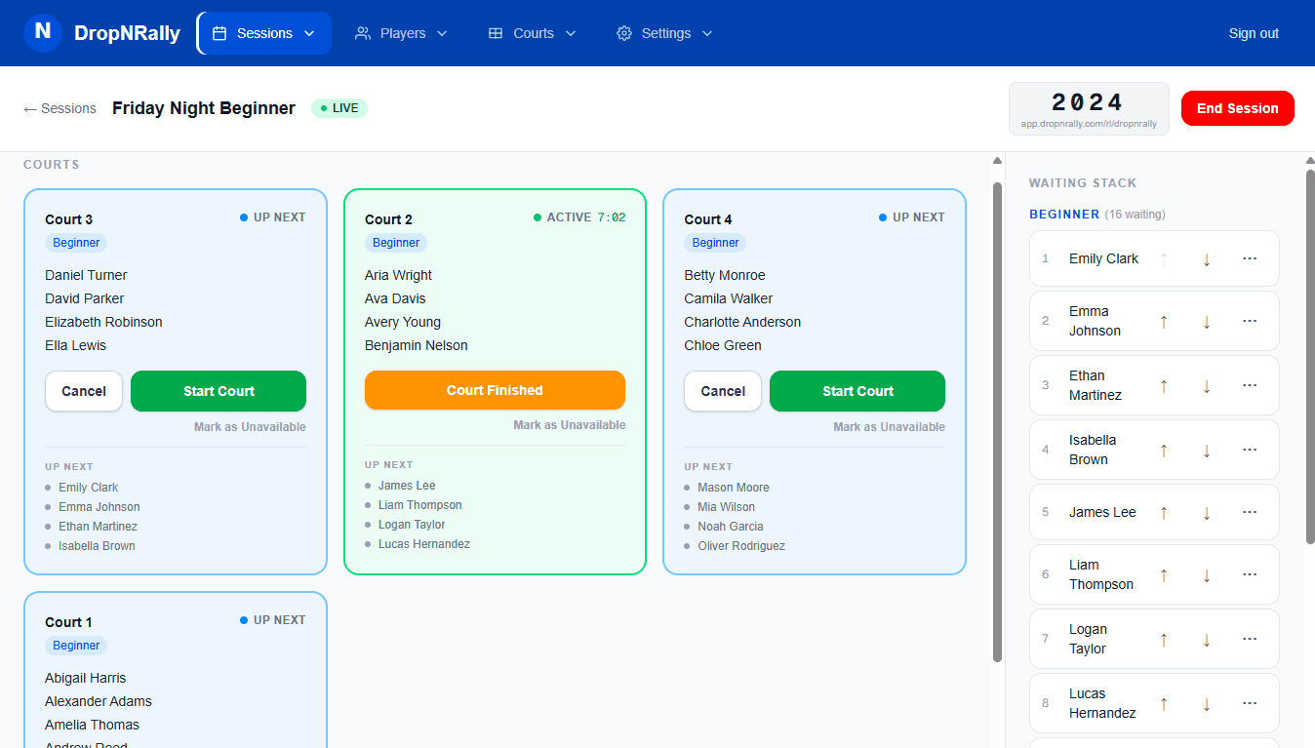Select Daniel Turner on Court 3
Image resolution: width=1315 pixels, height=748 pixels.
click(x=86, y=275)
